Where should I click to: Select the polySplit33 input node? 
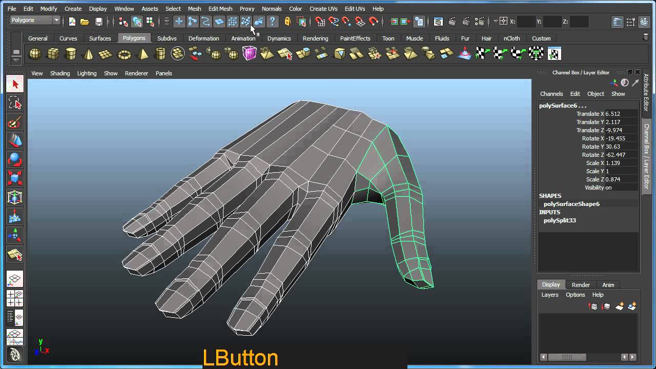560,220
